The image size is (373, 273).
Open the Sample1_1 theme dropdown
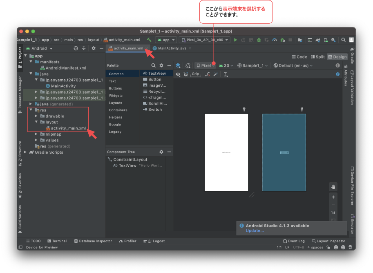pyautogui.click(x=252, y=65)
